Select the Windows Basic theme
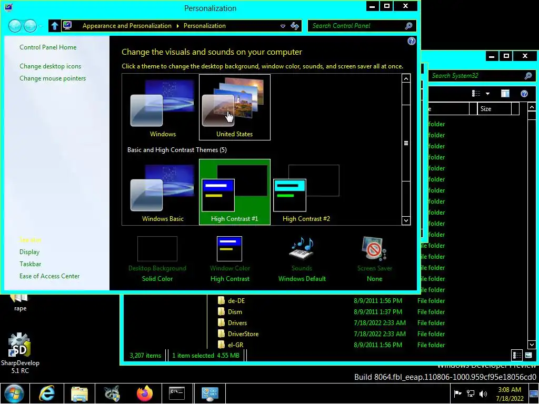The image size is (539, 404). pyautogui.click(x=163, y=193)
